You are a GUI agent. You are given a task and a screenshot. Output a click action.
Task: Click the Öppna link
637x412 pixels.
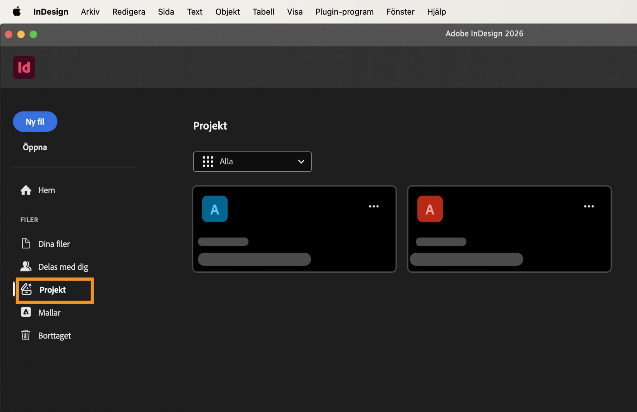tap(35, 147)
